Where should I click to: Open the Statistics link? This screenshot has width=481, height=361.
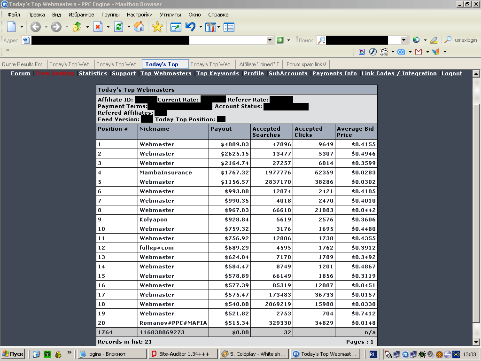point(93,73)
